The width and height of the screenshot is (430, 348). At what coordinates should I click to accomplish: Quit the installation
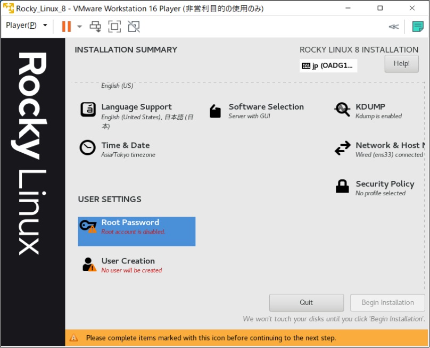(307, 302)
